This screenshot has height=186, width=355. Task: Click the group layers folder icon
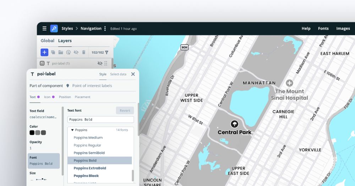pyautogui.click(x=61, y=52)
